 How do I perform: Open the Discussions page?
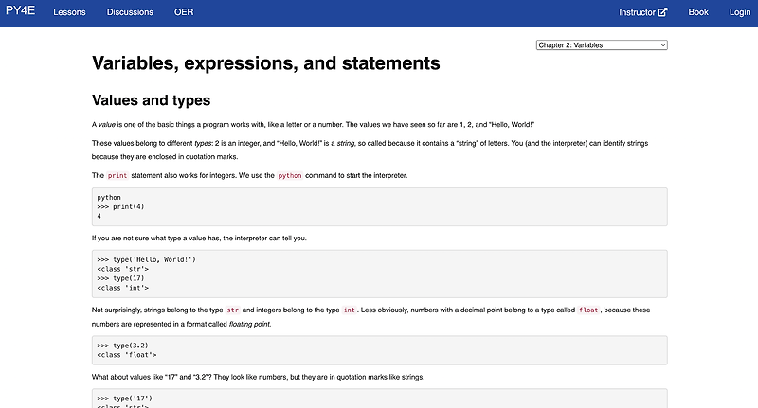130,12
